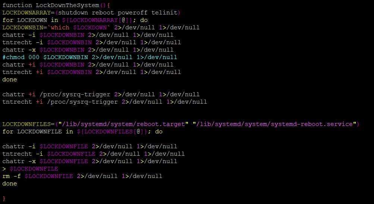Click the LOCKDOWNFILES= variable name
The image size is (374, 204).
click(26, 124)
